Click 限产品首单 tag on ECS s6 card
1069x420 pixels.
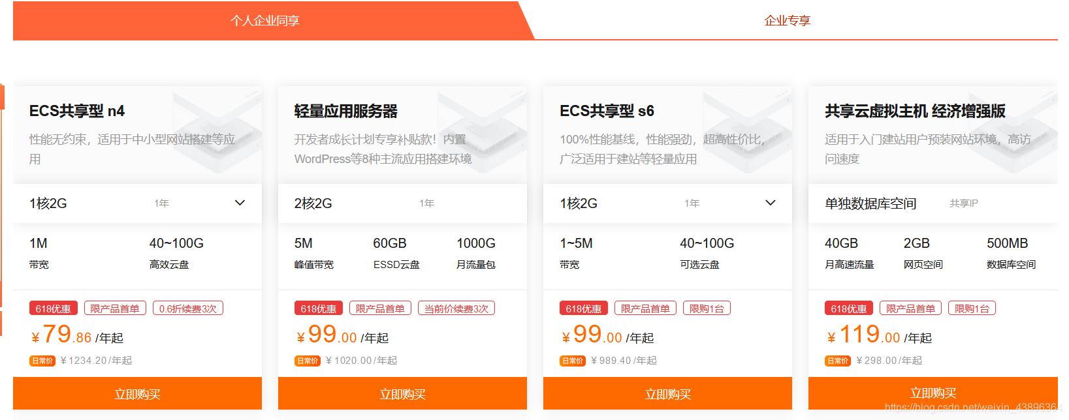coord(645,308)
